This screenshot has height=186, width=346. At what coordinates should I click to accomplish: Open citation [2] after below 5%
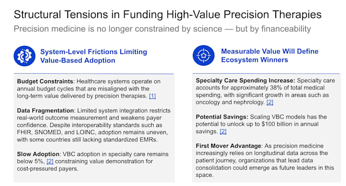(x=50, y=161)
